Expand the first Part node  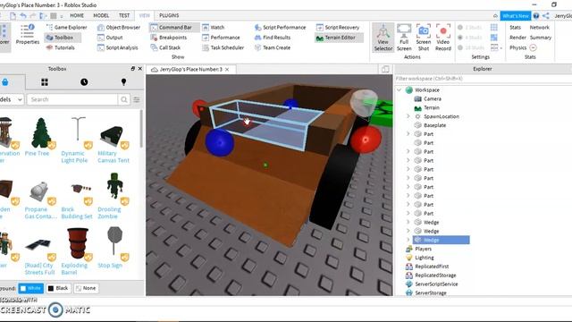[408, 134]
